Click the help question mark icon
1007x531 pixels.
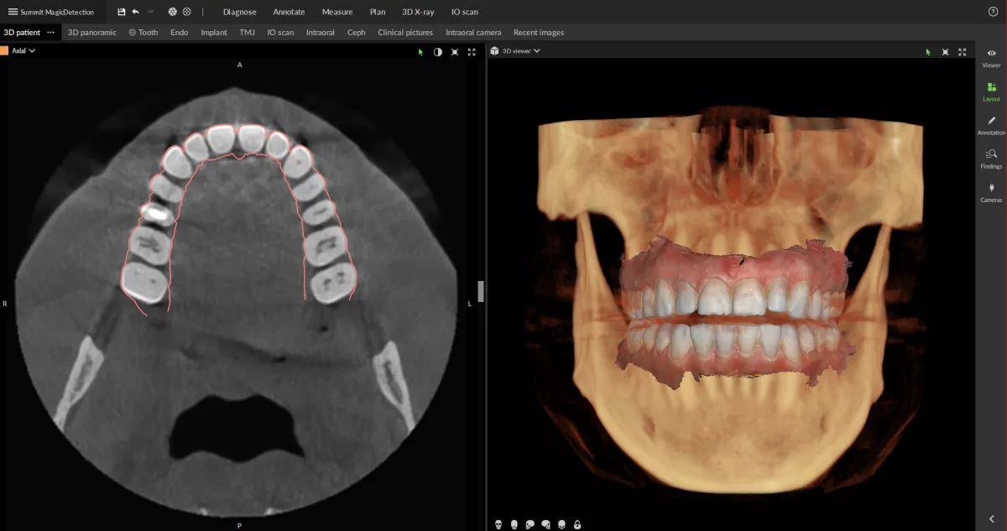(x=994, y=12)
